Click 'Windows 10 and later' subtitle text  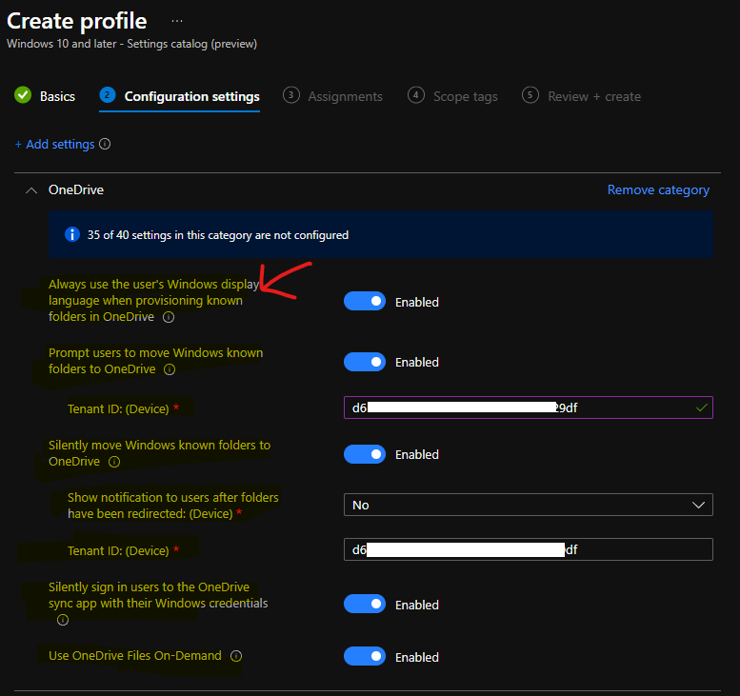[131, 44]
